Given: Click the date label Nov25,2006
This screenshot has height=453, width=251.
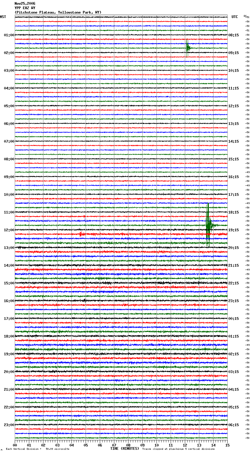Looking at the screenshot, I should (25, 4).
